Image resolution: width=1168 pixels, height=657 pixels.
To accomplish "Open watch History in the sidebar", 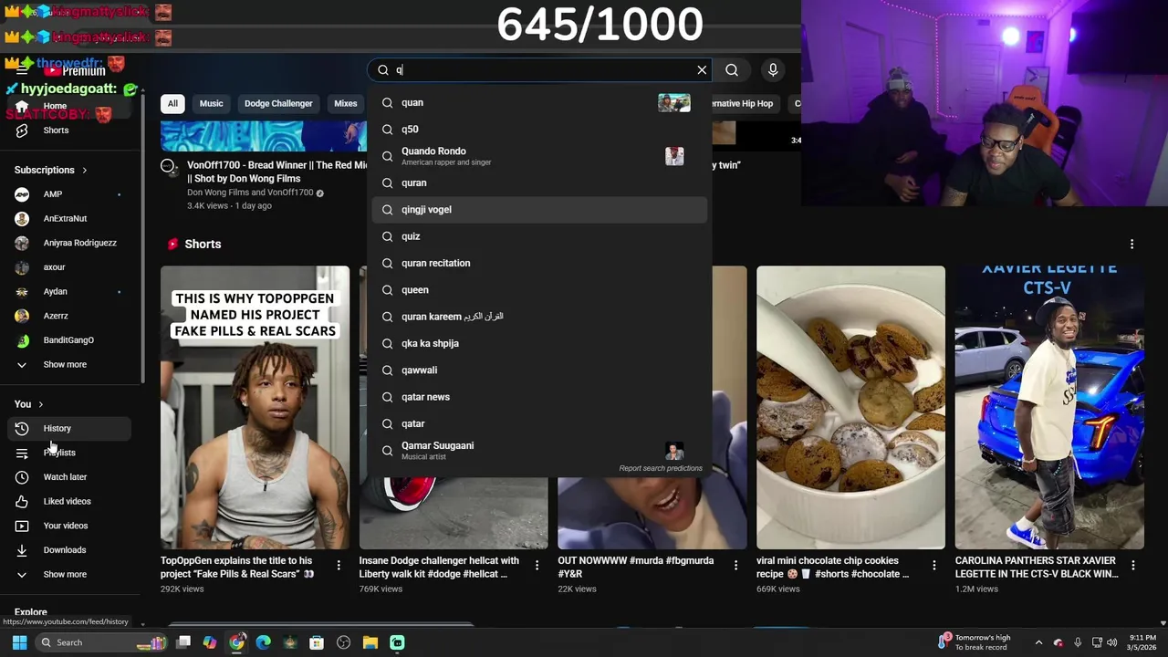I will point(69,428).
